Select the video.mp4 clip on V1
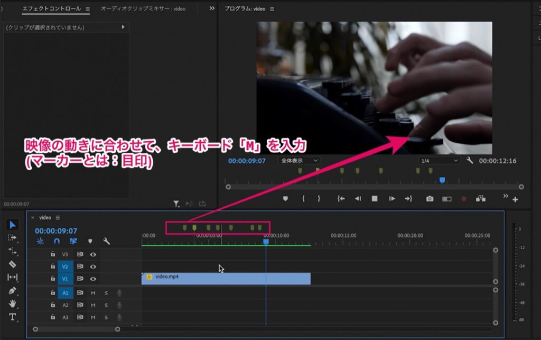Screen dimensions: 541x340 (226, 279)
